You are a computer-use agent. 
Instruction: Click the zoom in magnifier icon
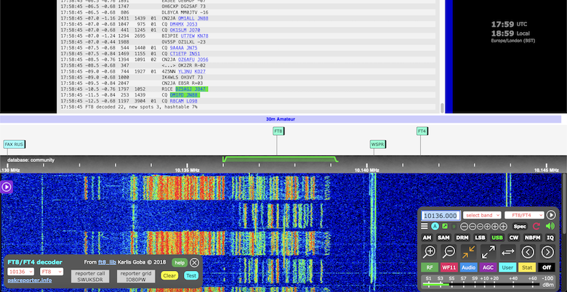[430, 252]
